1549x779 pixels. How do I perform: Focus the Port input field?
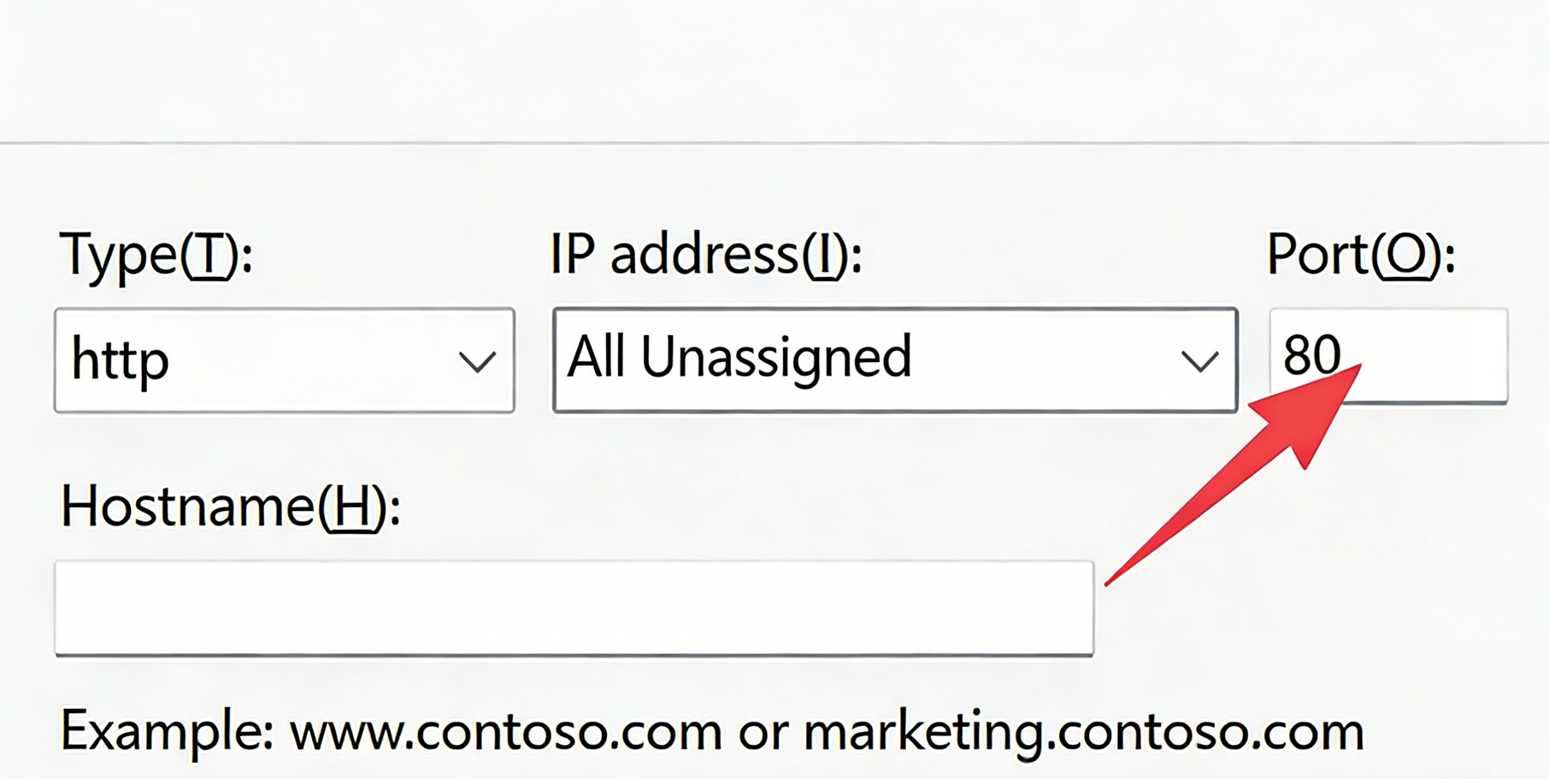point(1436,354)
